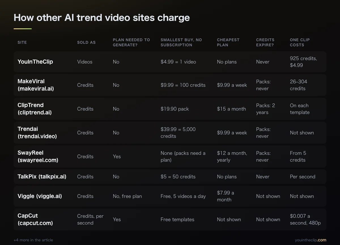Click 'From 5 credits' cell
Screen dimensions: 340x245
(x=298, y=156)
